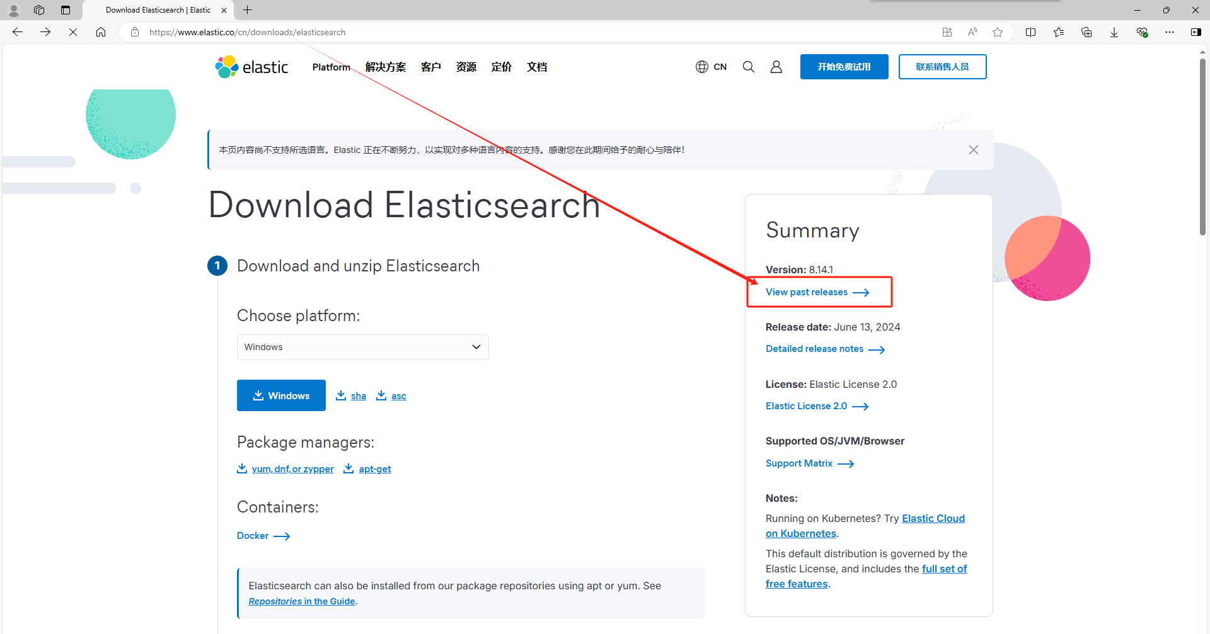1210x634 pixels.
Task: Open Edge's Downloads panel icon
Action: [1114, 32]
